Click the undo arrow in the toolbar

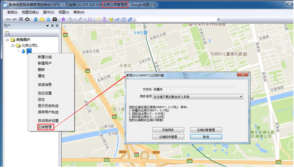pos(70,19)
